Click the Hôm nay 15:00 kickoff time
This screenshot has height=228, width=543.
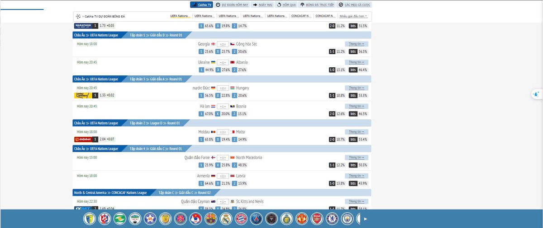[x=86, y=158]
